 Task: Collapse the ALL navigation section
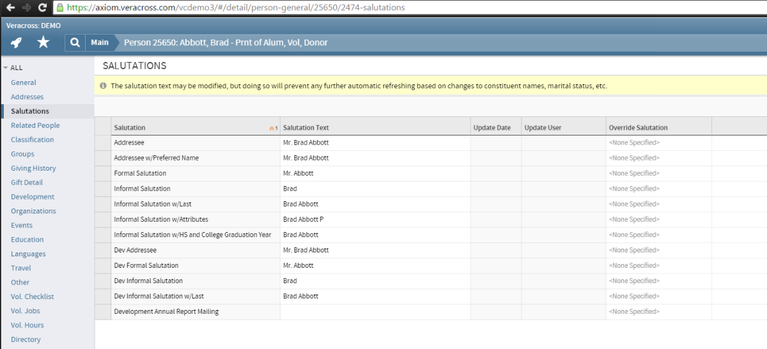[6, 68]
